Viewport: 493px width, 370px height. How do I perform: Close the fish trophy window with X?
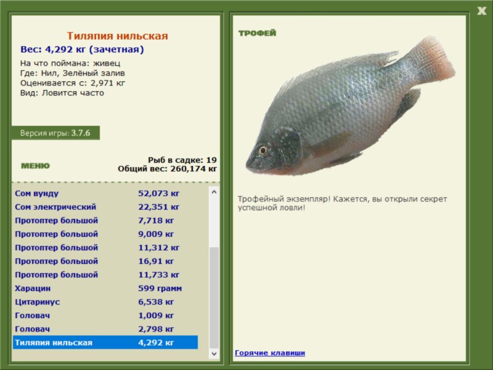[x=481, y=11]
